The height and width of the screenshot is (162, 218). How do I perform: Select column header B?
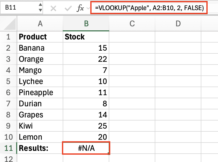click(x=86, y=23)
